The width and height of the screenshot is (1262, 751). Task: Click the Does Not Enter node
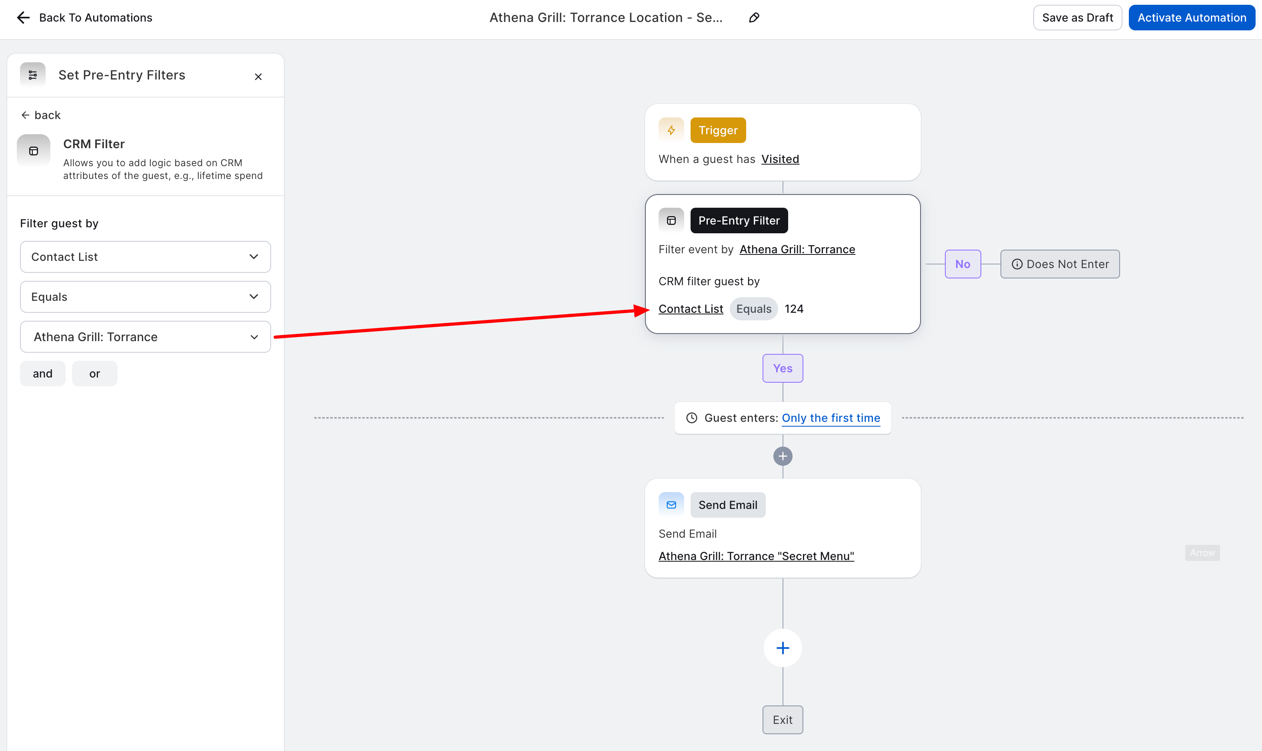click(x=1060, y=264)
